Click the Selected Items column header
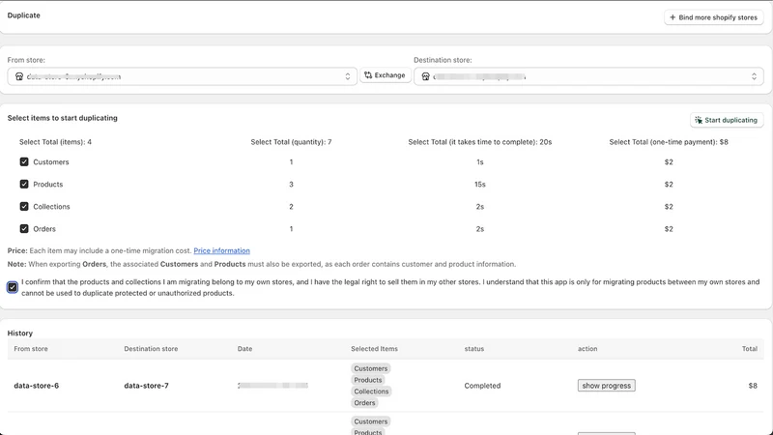773x435 pixels. pos(374,349)
